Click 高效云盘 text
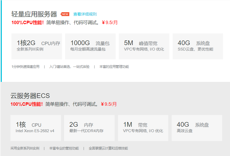Viewport: 230px width, 156px height. (184, 131)
